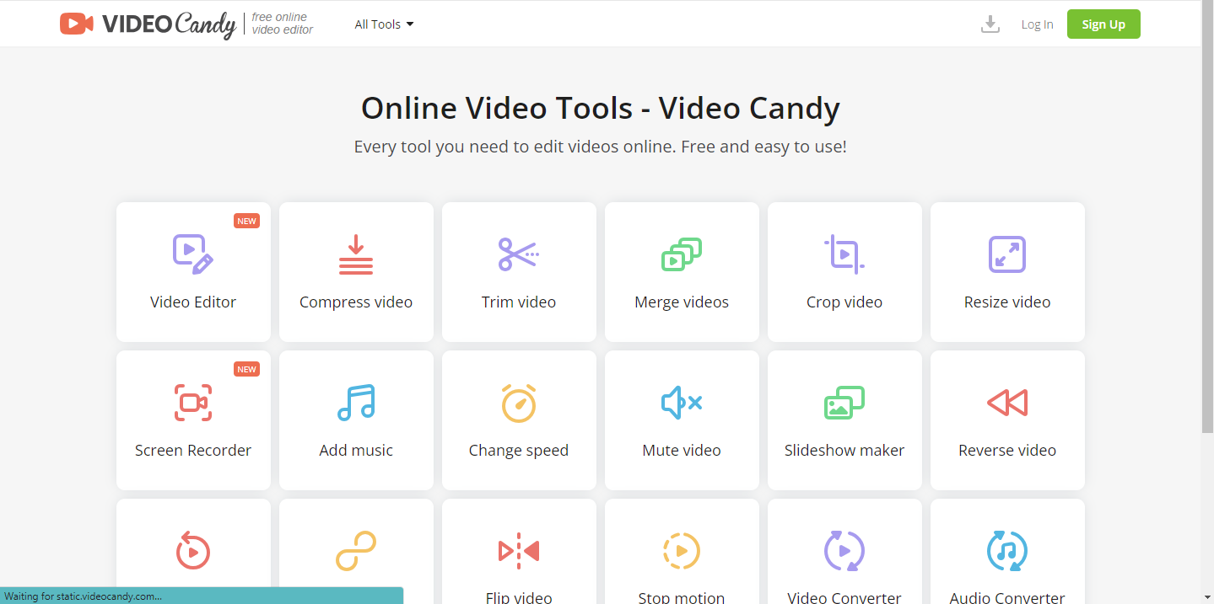Image resolution: width=1214 pixels, height=604 pixels.
Task: Click the Log In link
Action: 1037,24
